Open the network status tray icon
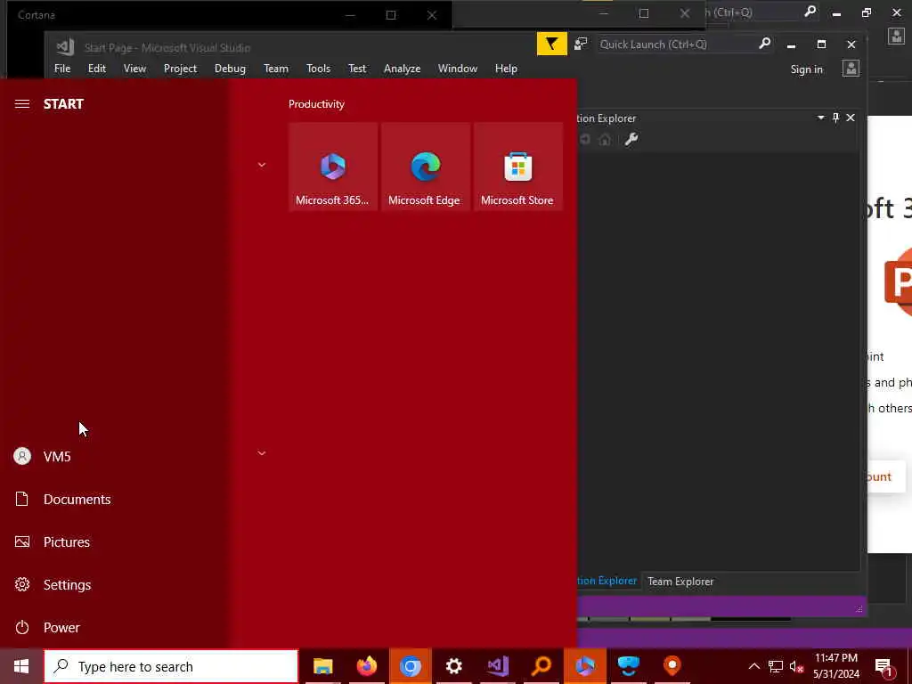 776,666
